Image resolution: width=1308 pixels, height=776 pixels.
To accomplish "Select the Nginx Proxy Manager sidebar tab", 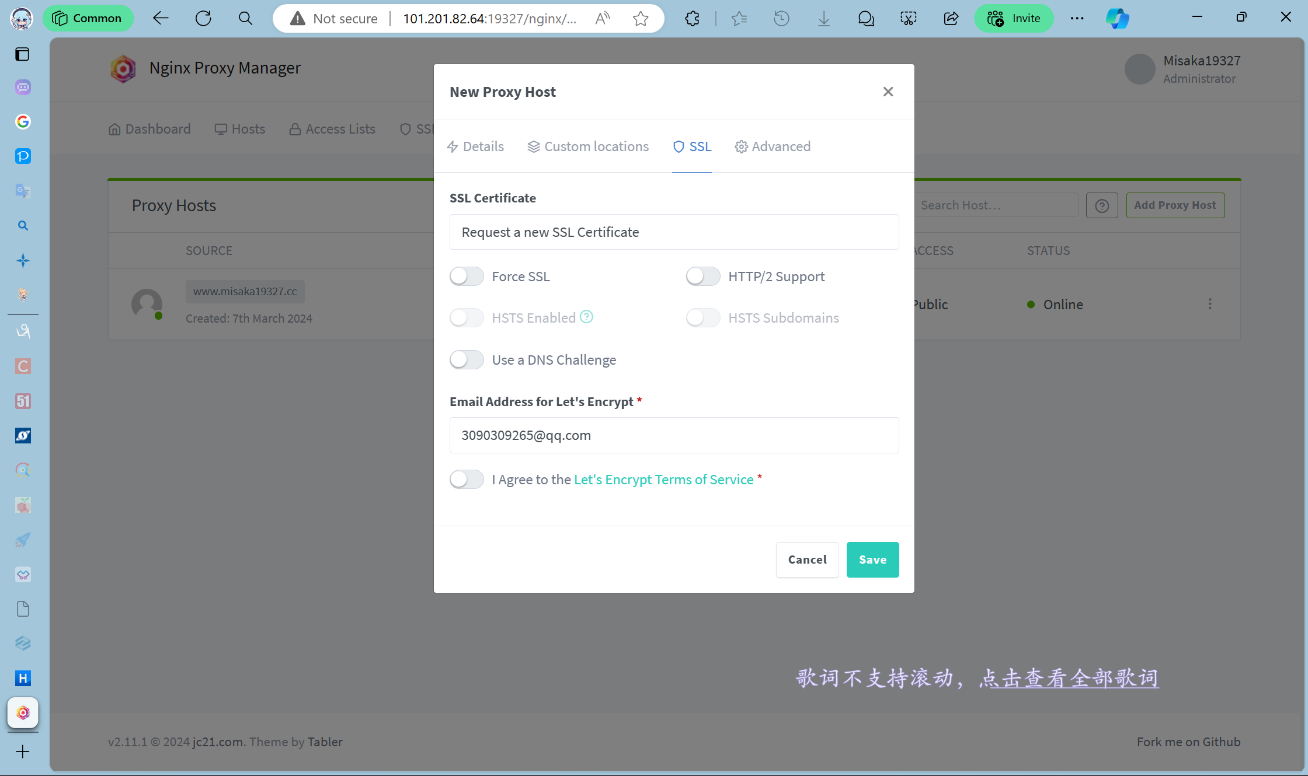I will point(23,713).
